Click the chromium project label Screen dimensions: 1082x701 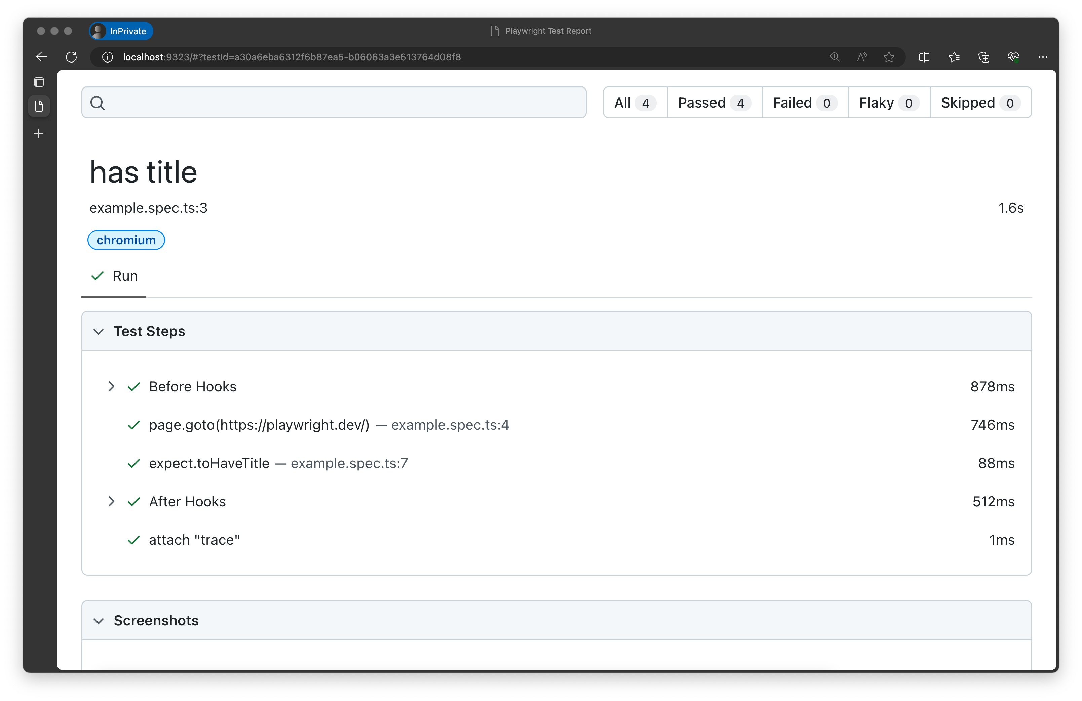pos(126,240)
